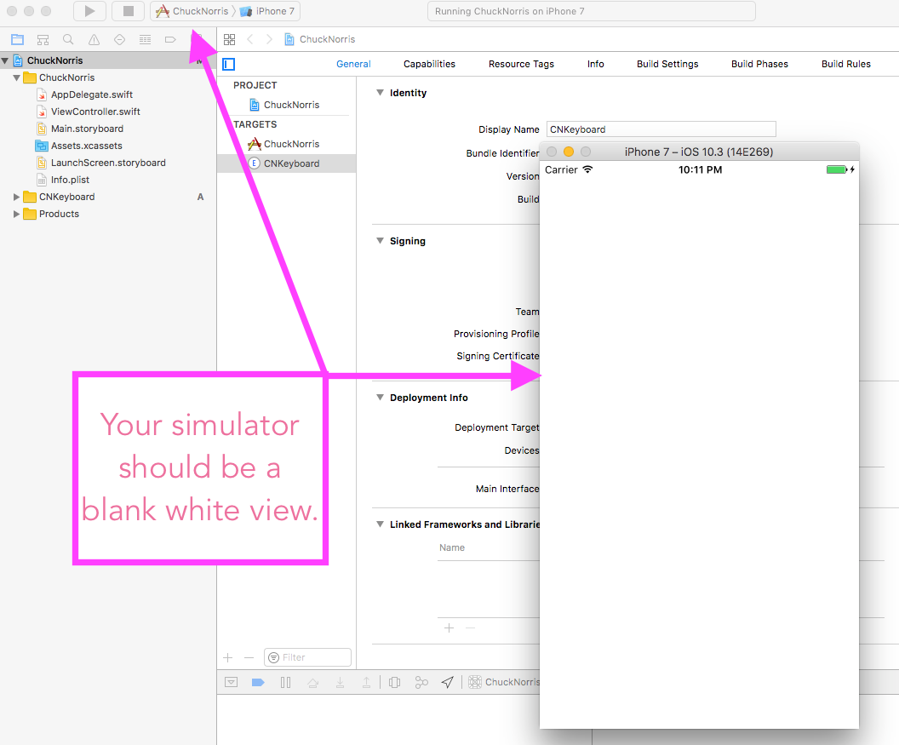Go back with the left chevron
Screen dimensions: 899x745
[250, 39]
